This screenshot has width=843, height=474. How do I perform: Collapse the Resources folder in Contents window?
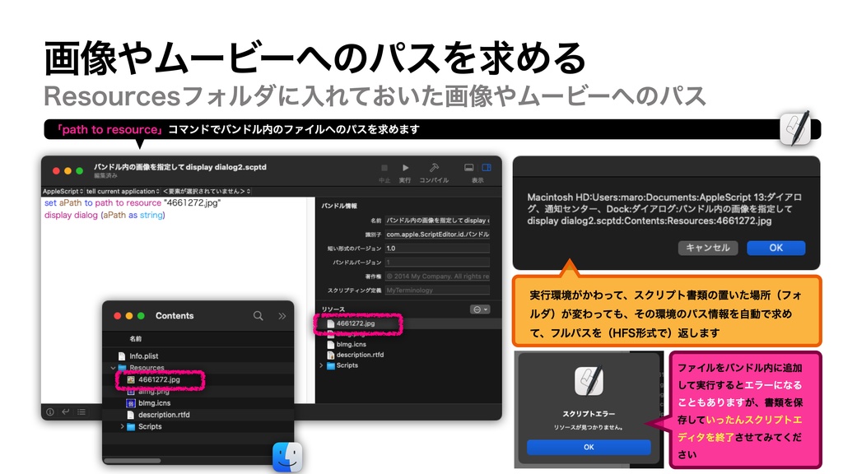tap(114, 368)
